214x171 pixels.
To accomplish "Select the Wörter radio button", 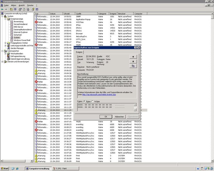I will [92, 101].
